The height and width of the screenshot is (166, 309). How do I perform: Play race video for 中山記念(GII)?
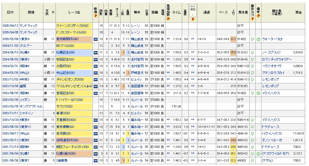96,73
